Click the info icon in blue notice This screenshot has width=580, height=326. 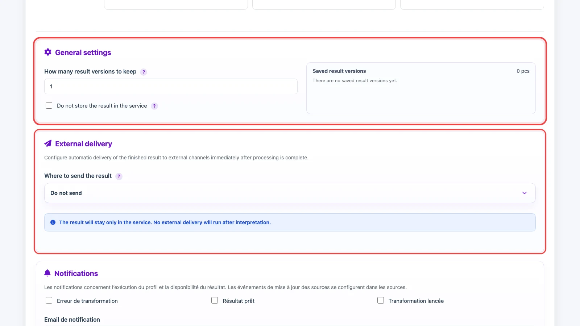53,222
